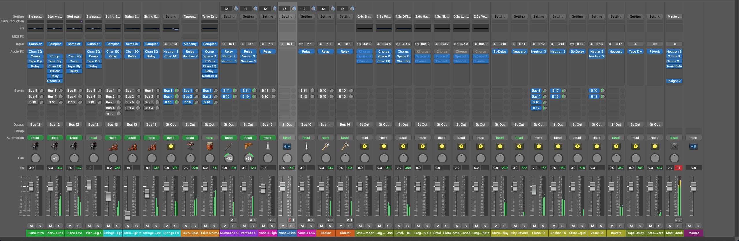The width and height of the screenshot is (739, 241).
Task: Click the Larg...l One aux knob icon
Action: [384, 146]
